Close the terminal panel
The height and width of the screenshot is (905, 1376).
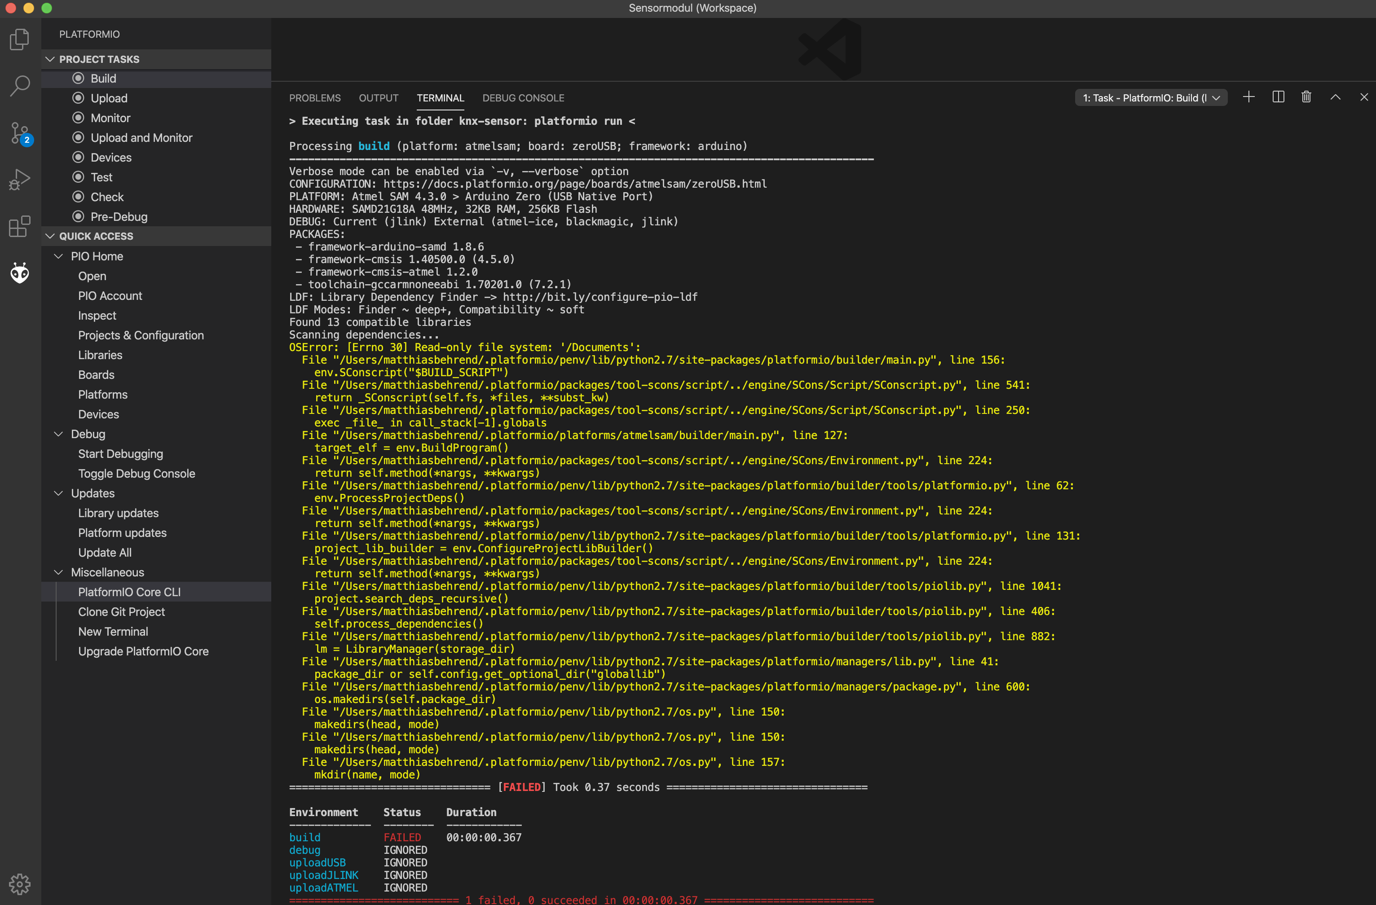(1364, 97)
